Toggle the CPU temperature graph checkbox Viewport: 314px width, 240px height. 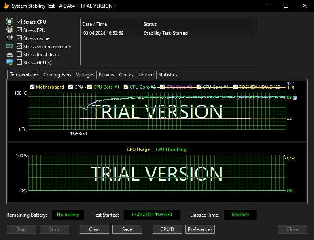(x=70, y=87)
